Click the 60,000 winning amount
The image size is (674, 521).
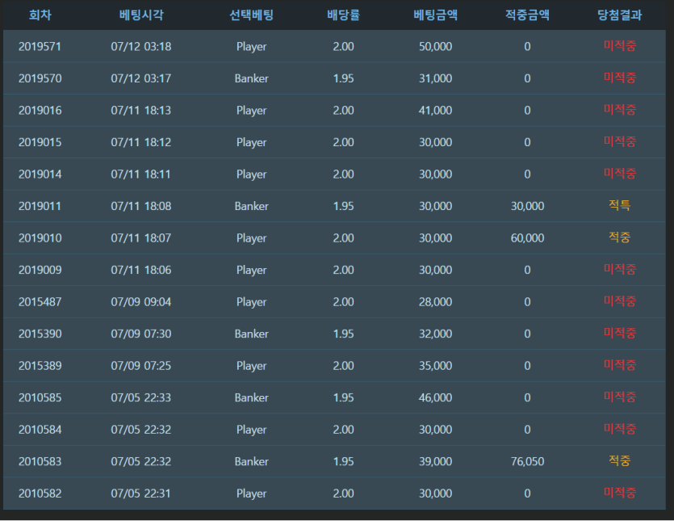[x=527, y=238]
